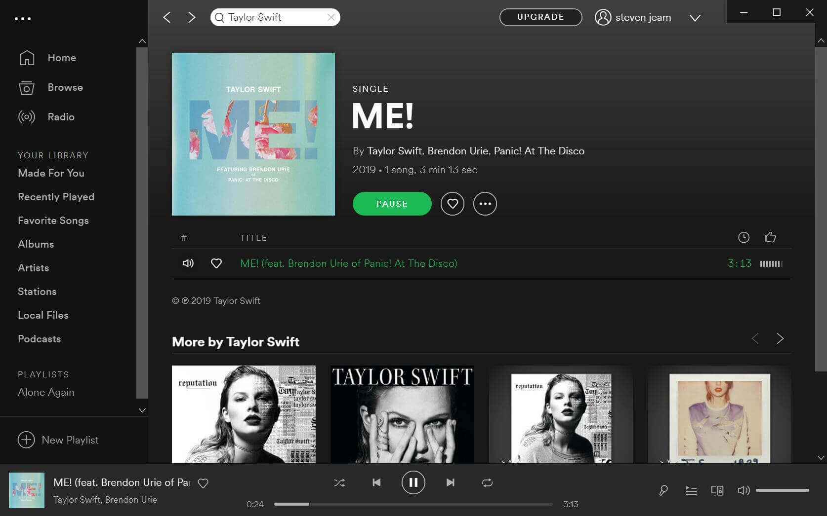The image size is (827, 516).
Task: Open Podcasts
Action: click(39, 339)
